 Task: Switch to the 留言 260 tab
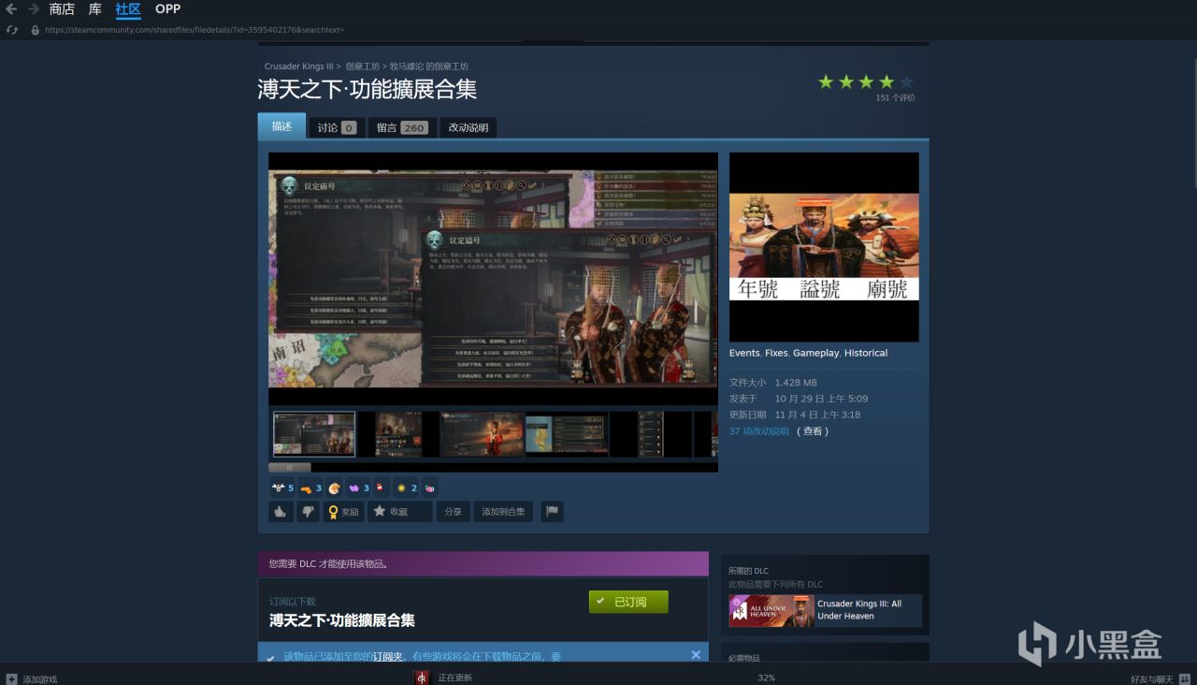point(402,127)
